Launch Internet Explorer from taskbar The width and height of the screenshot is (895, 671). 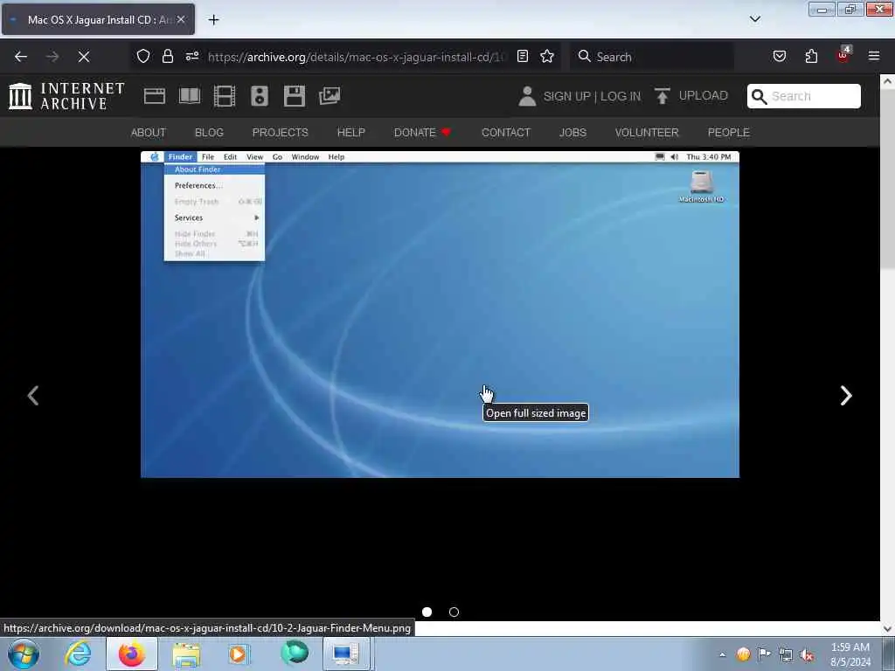[x=78, y=654]
